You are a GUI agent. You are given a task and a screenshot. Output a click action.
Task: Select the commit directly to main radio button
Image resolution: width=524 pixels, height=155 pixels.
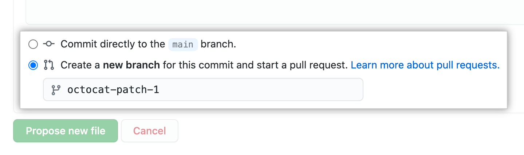click(33, 44)
